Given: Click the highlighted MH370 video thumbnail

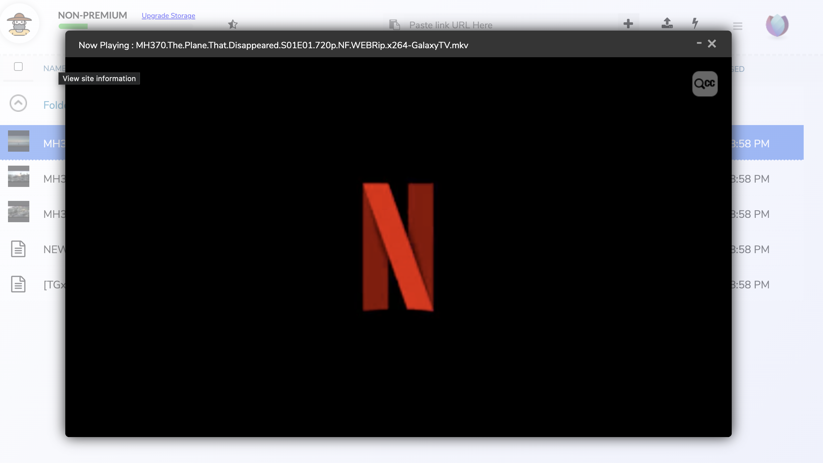Looking at the screenshot, I should click(x=19, y=141).
